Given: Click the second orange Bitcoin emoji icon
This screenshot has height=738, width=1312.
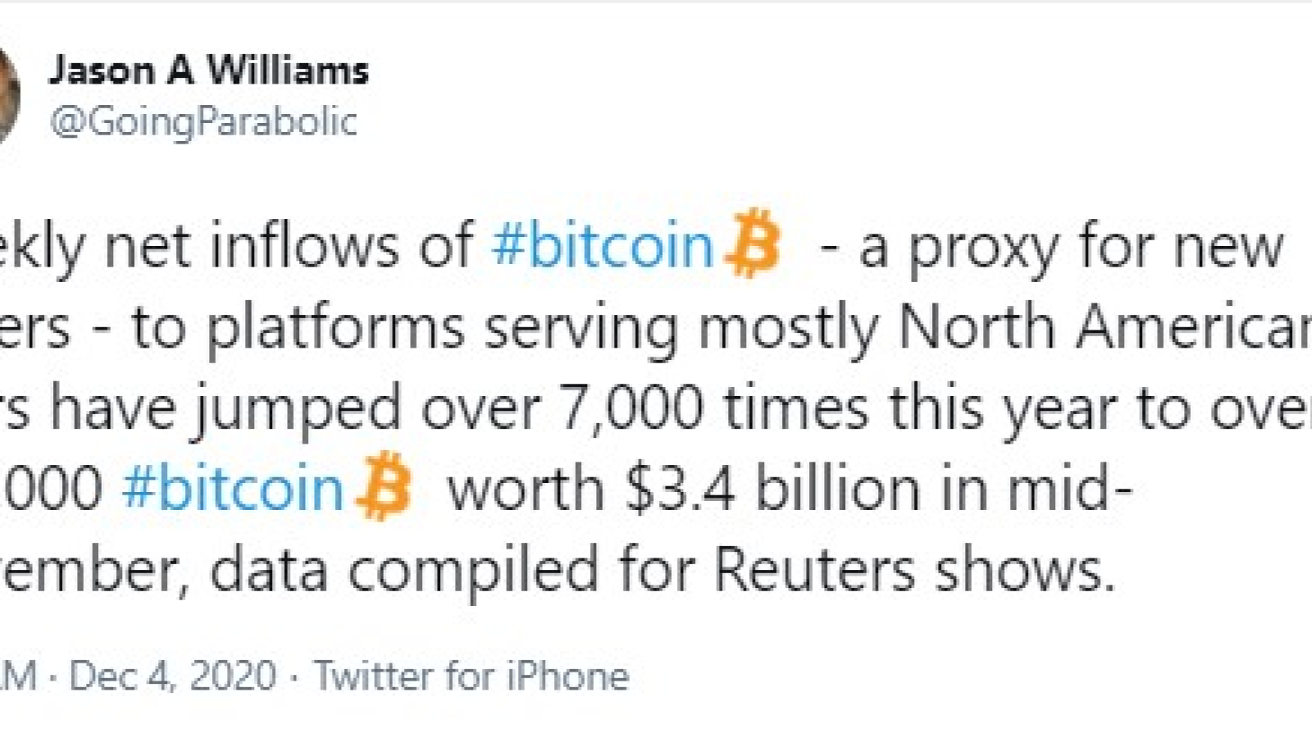Looking at the screenshot, I should pyautogui.click(x=383, y=487).
